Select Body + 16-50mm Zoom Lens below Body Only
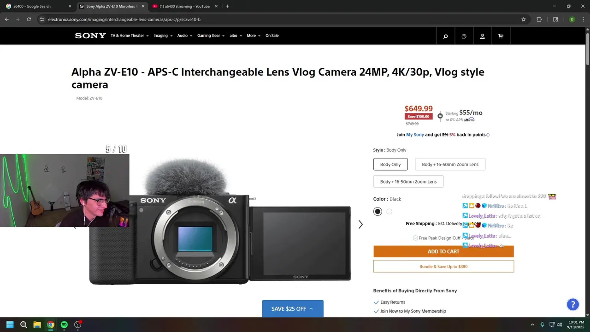The width and height of the screenshot is (590, 332). point(408,182)
